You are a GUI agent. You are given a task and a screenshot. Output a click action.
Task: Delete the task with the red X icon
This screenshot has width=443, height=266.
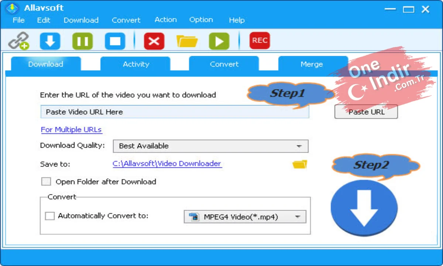point(154,41)
